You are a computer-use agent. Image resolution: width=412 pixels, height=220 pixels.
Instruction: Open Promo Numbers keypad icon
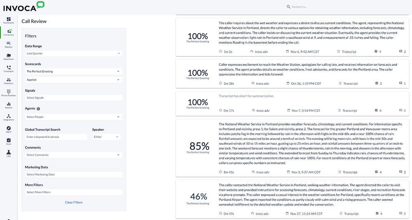tap(9, 93)
